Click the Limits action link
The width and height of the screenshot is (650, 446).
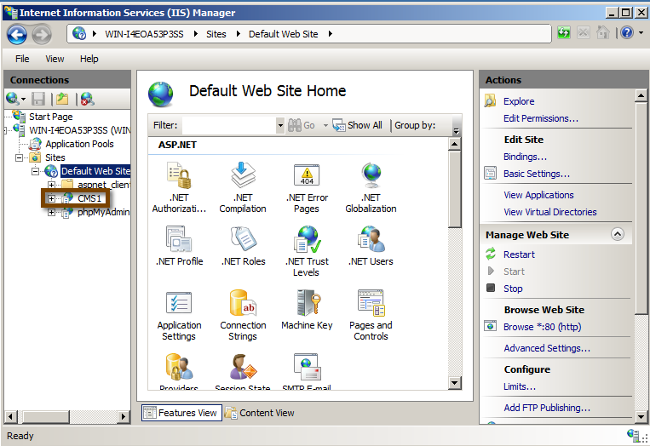tap(520, 386)
